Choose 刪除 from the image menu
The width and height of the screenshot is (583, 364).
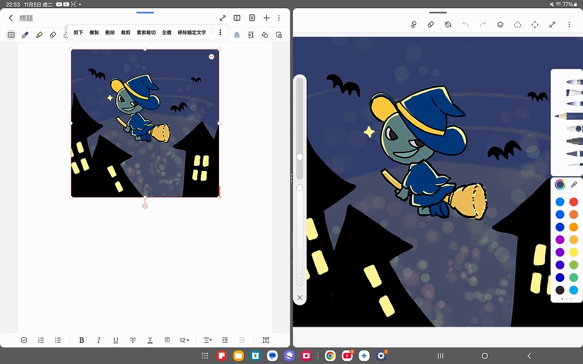(110, 32)
